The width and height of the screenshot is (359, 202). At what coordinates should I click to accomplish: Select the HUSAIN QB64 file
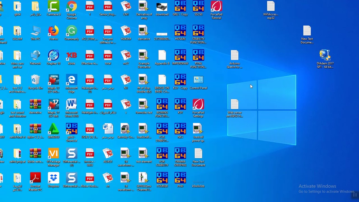(x=180, y=33)
